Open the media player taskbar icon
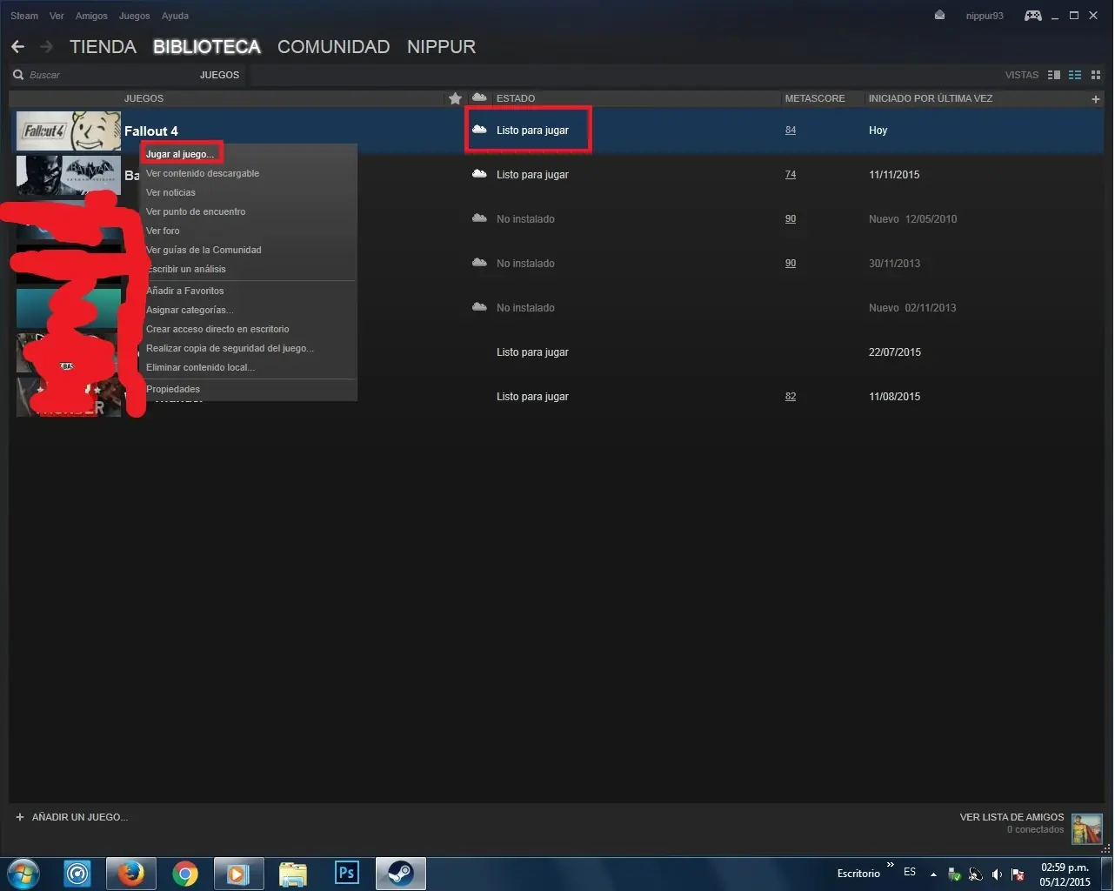 click(237, 874)
